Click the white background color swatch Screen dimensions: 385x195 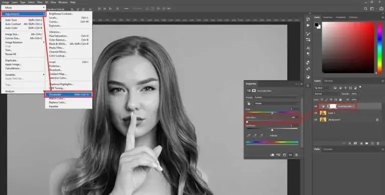[319, 27]
